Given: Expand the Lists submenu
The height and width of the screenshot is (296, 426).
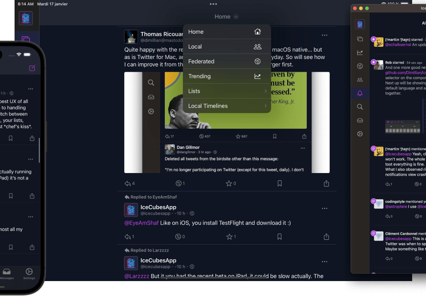Looking at the screenshot, I should click(x=227, y=91).
